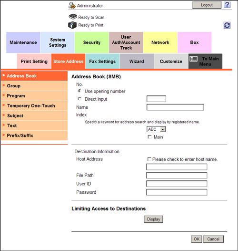Open Group in left menu
The width and height of the screenshot is (238, 251).
[x=34, y=86]
